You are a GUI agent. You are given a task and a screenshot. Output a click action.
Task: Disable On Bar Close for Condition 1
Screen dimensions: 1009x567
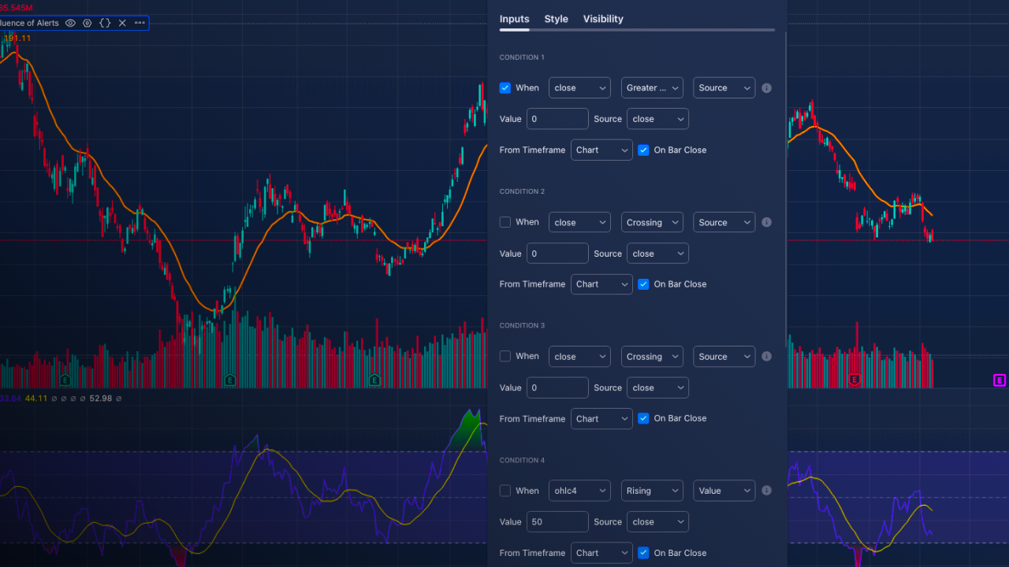point(642,150)
